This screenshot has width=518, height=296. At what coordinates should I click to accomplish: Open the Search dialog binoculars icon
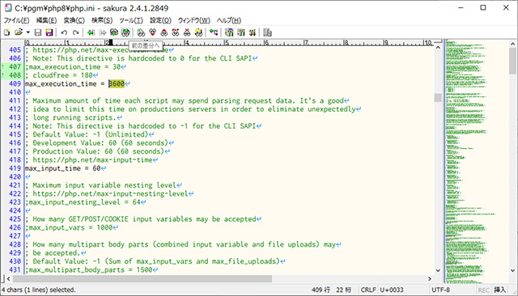coord(141,32)
